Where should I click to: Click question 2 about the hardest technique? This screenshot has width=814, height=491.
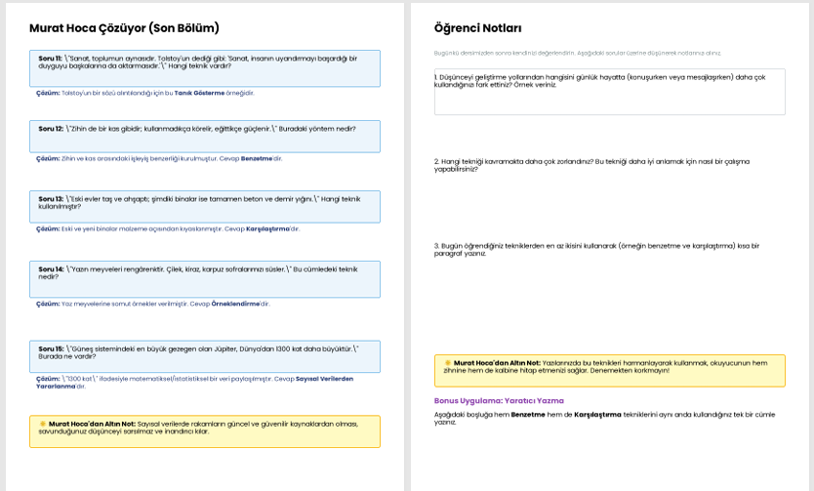pos(591,165)
